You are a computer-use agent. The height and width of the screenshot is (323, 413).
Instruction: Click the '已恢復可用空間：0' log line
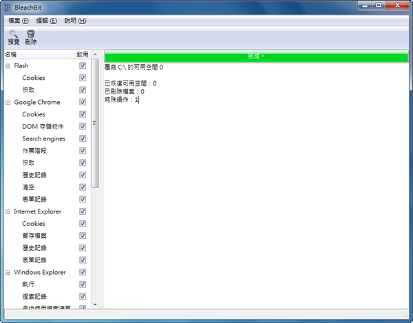click(x=130, y=83)
